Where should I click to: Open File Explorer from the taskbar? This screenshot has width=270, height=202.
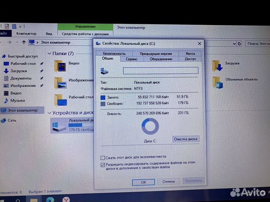click(34, 200)
